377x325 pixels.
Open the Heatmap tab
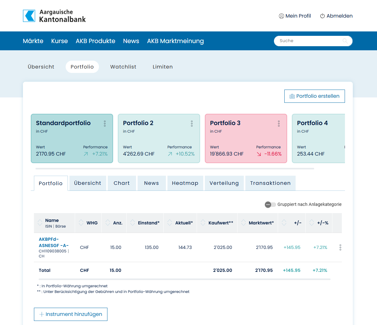pos(185,183)
